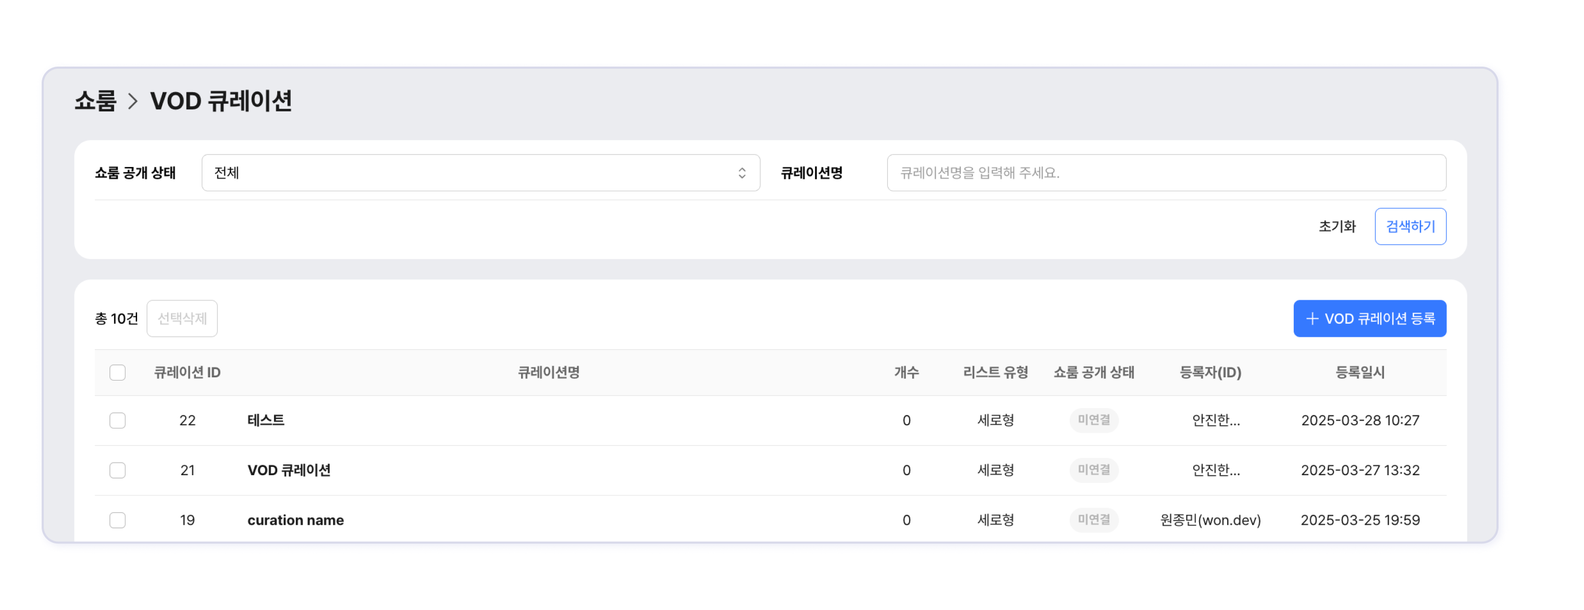Viewport: 1584px width, 610px height.
Task: Open the curation name entry
Action: click(295, 520)
